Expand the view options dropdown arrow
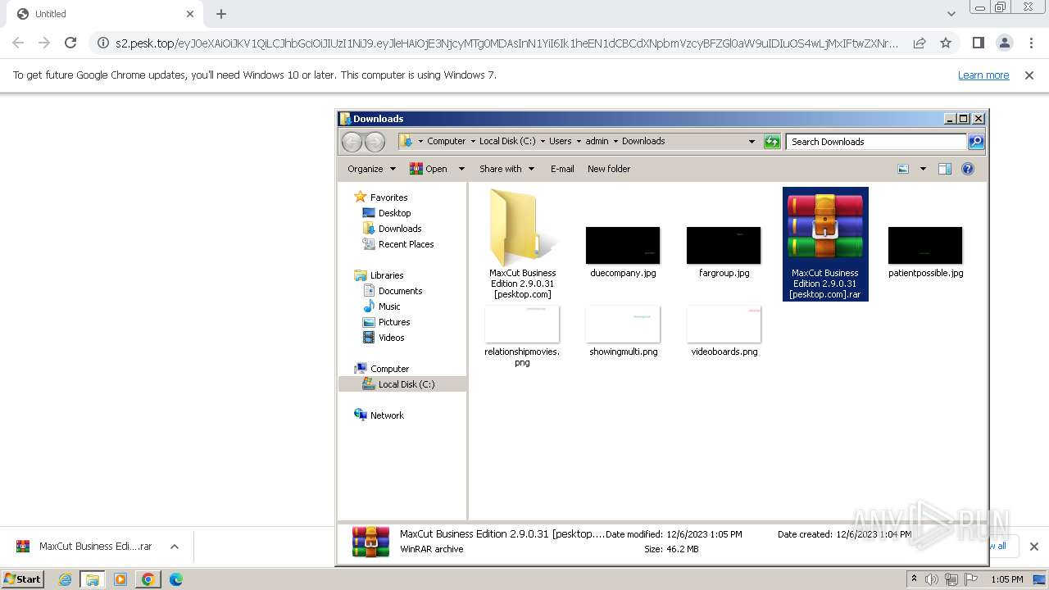The height and width of the screenshot is (590, 1049). (x=923, y=169)
